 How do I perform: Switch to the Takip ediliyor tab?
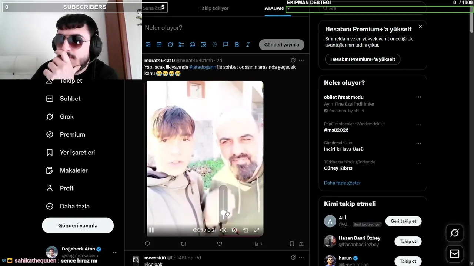click(x=214, y=8)
